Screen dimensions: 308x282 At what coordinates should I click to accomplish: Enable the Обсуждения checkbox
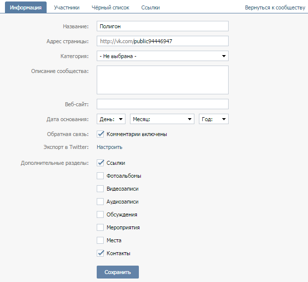coord(100,214)
